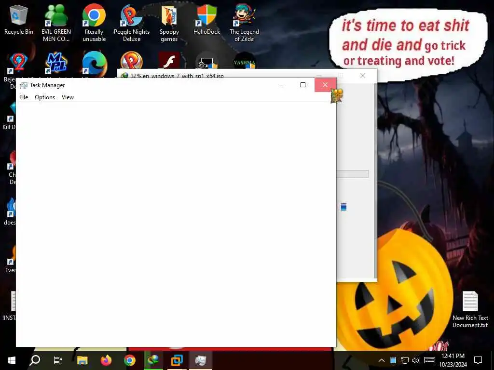The width and height of the screenshot is (494, 370).
Task: Select the HalloDock desktop shortcut
Action: 206,20
